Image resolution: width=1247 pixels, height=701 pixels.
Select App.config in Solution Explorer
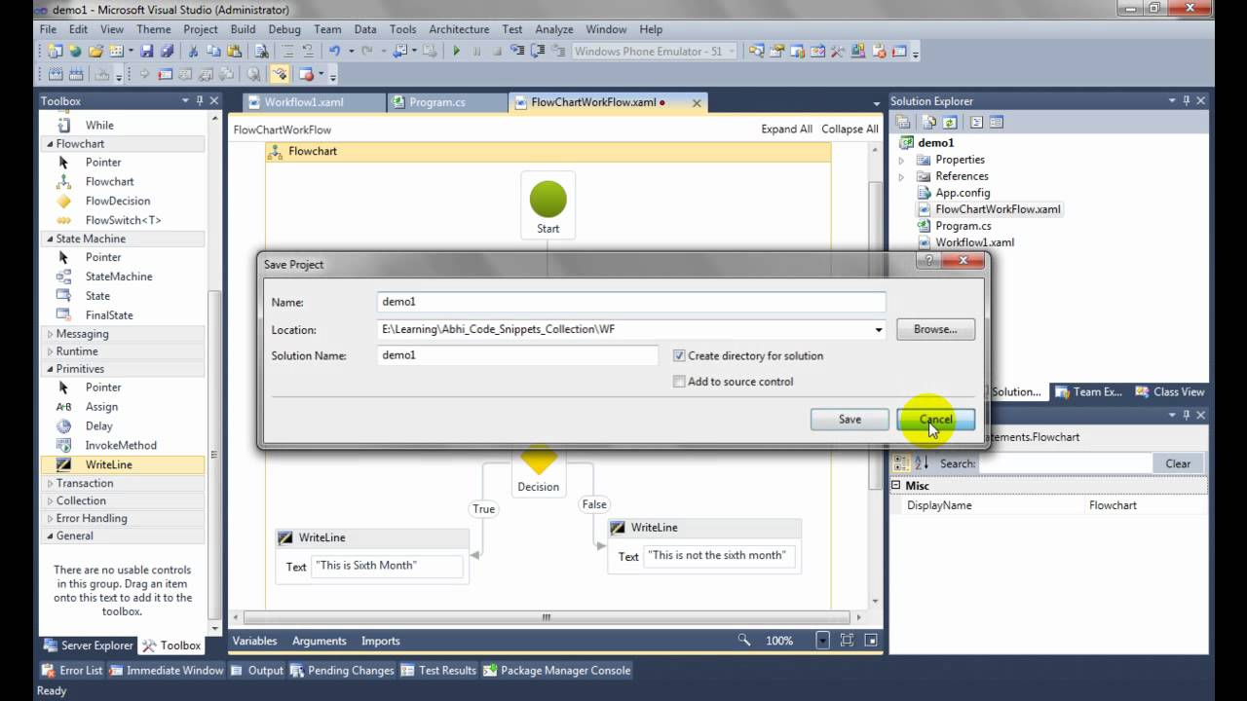963,193
